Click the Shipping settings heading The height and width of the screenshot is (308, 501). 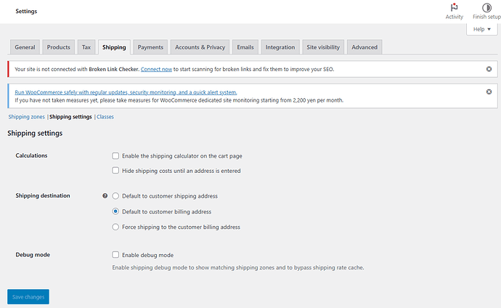(35, 133)
